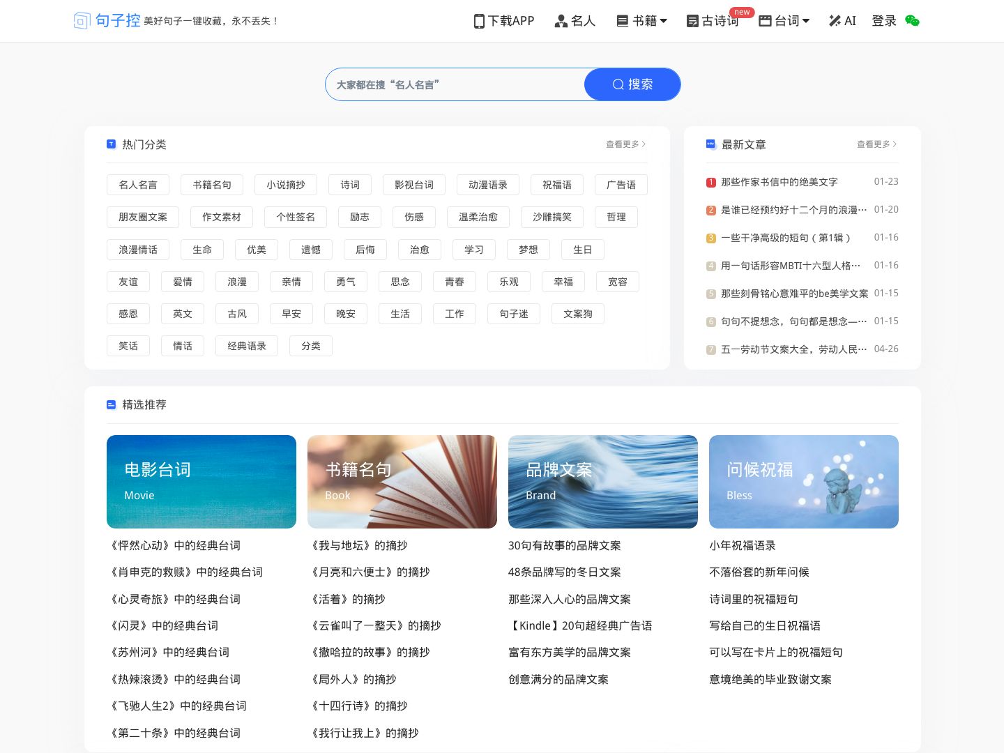Click the blue 热门分类 section icon
The width and height of the screenshot is (1004, 753).
tap(111, 144)
